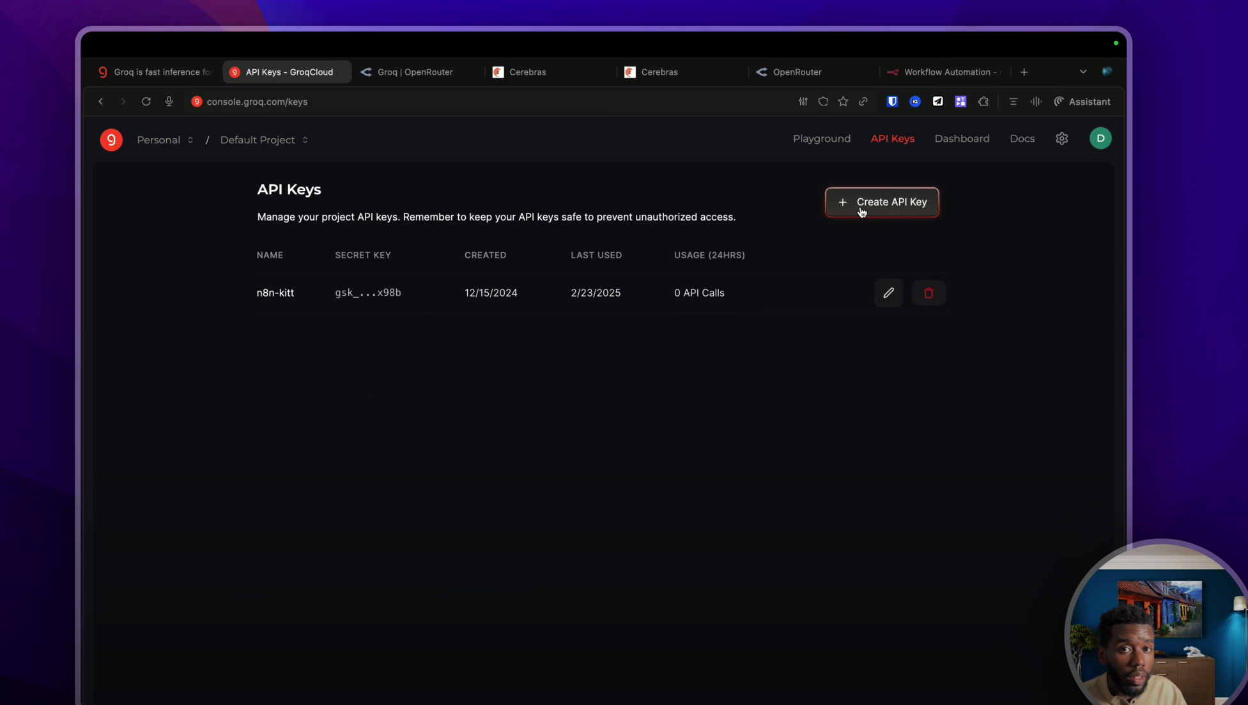Switch to Groq is fast inference tab
The width and height of the screenshot is (1248, 705).
click(x=155, y=72)
